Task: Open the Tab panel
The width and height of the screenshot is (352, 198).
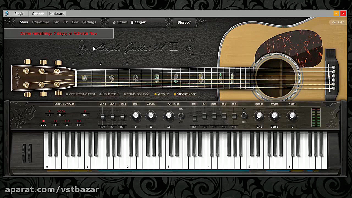Action: pyautogui.click(x=56, y=22)
